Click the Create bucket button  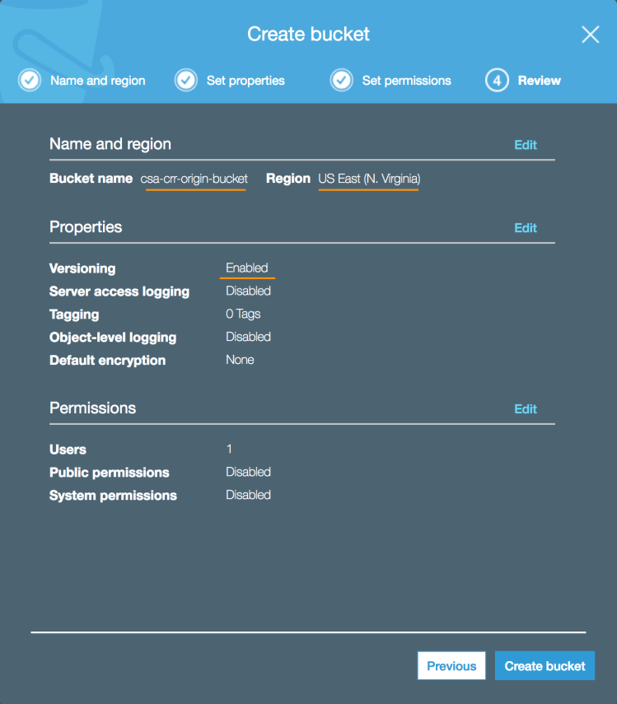(545, 665)
